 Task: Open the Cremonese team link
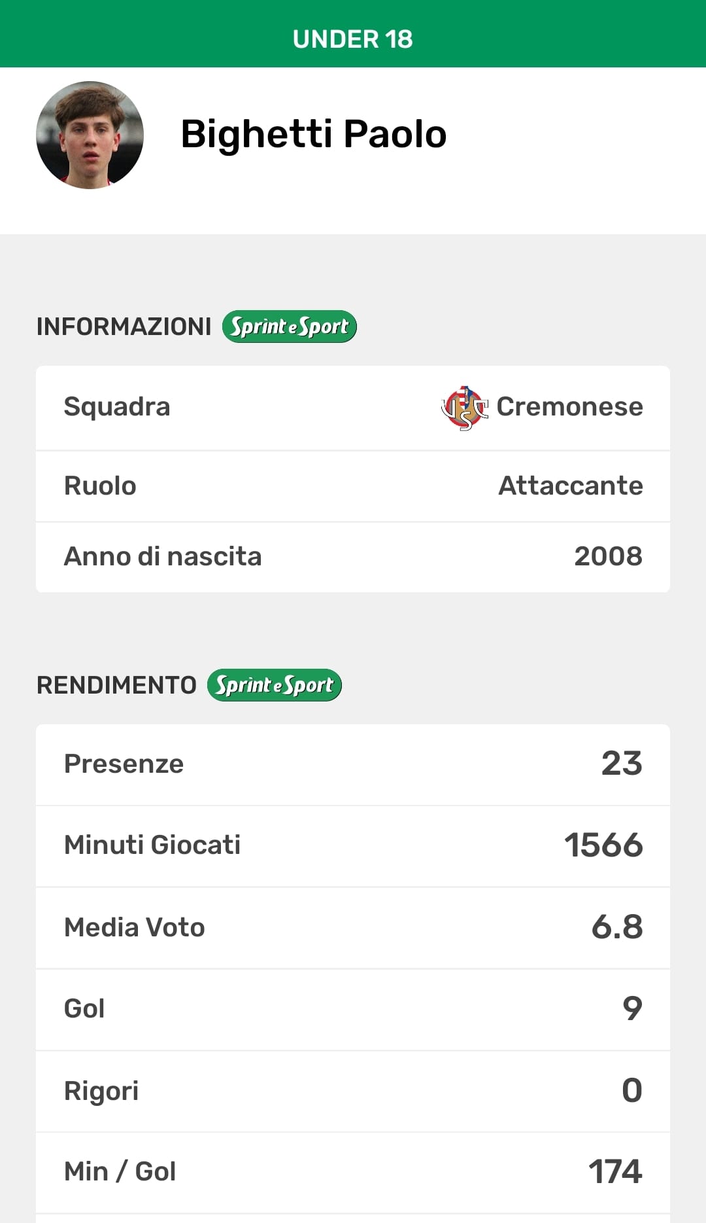tap(569, 407)
